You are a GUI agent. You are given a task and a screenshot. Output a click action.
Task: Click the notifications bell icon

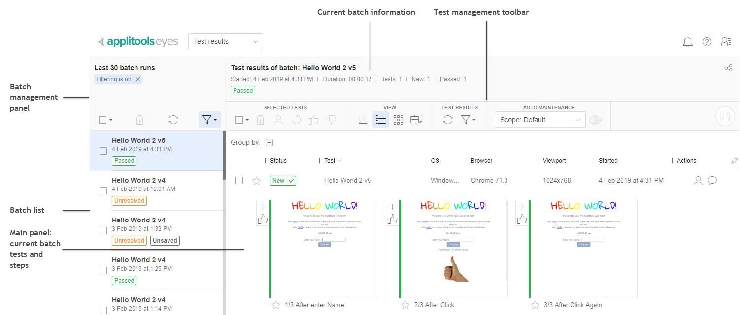point(687,42)
